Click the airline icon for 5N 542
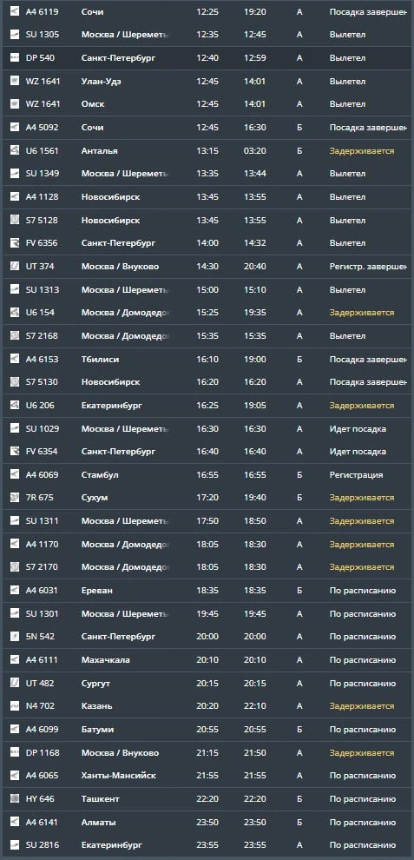This screenshot has height=860, width=414. point(15,637)
